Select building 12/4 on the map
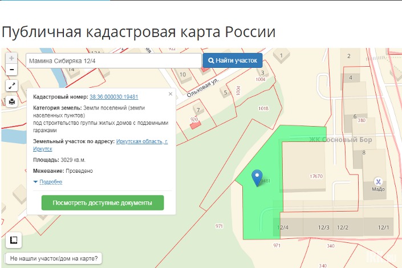Image resolution: width=402 pixels, height=268 pixels. (283, 228)
